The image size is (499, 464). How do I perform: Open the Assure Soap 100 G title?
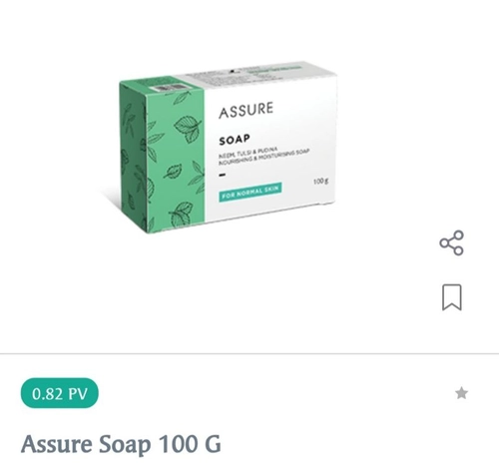(x=121, y=444)
